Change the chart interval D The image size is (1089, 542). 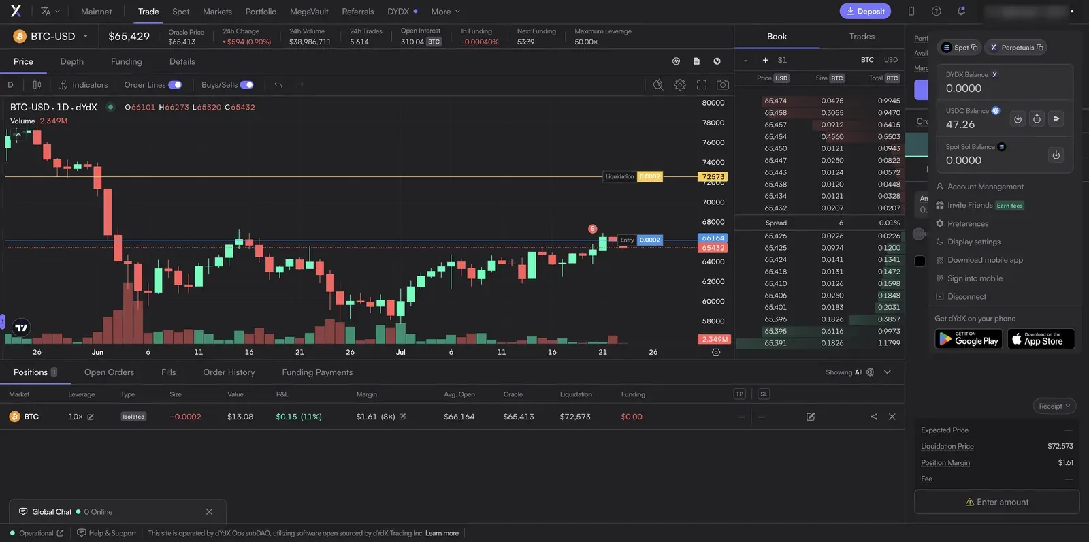10,85
